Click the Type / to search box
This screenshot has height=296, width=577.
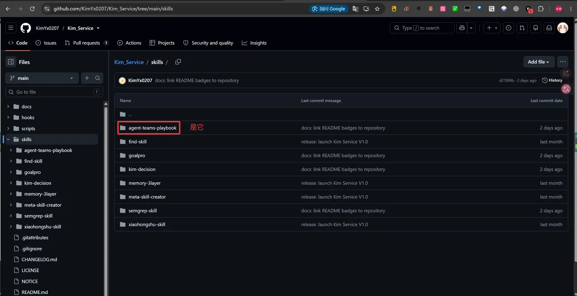click(422, 28)
